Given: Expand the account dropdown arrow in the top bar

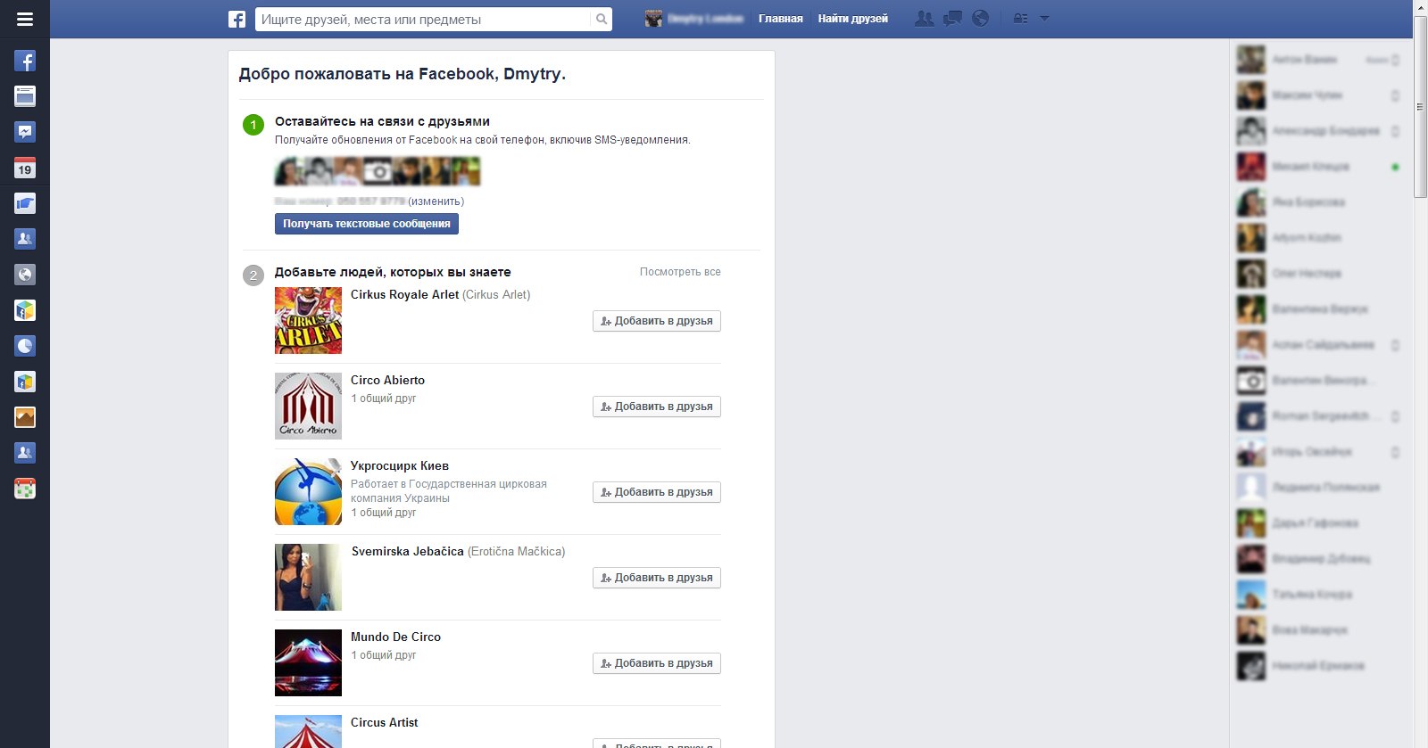Looking at the screenshot, I should tap(1044, 19).
